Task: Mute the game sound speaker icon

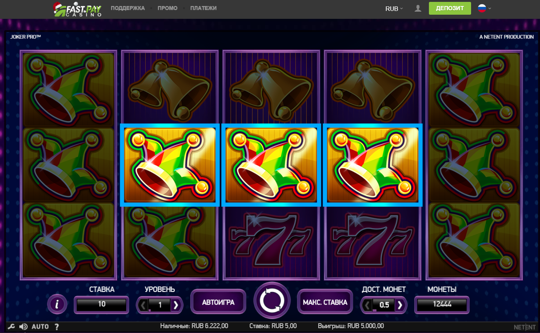Action: point(23,327)
